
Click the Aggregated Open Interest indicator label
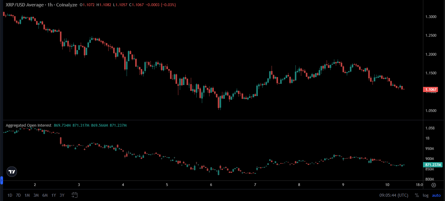point(28,125)
